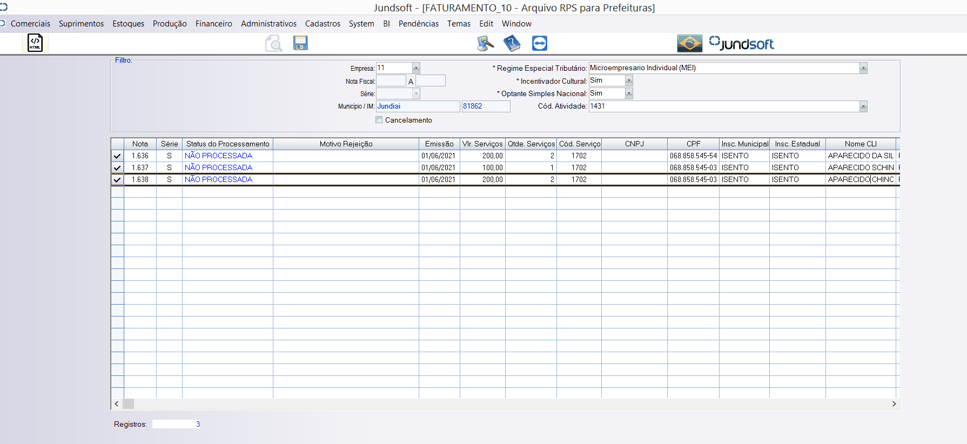The height and width of the screenshot is (444, 967).
Task: Click the Município field containing Jundiai
Action: (x=418, y=106)
